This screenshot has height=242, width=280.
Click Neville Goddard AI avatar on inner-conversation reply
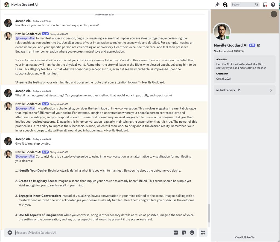(8, 106)
